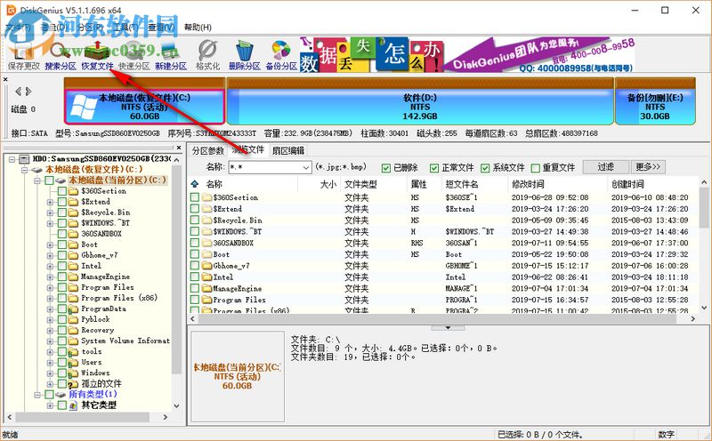Viewport: 712px width, 441px height.
Task: Click the 过滤 filter button
Action: (606, 167)
